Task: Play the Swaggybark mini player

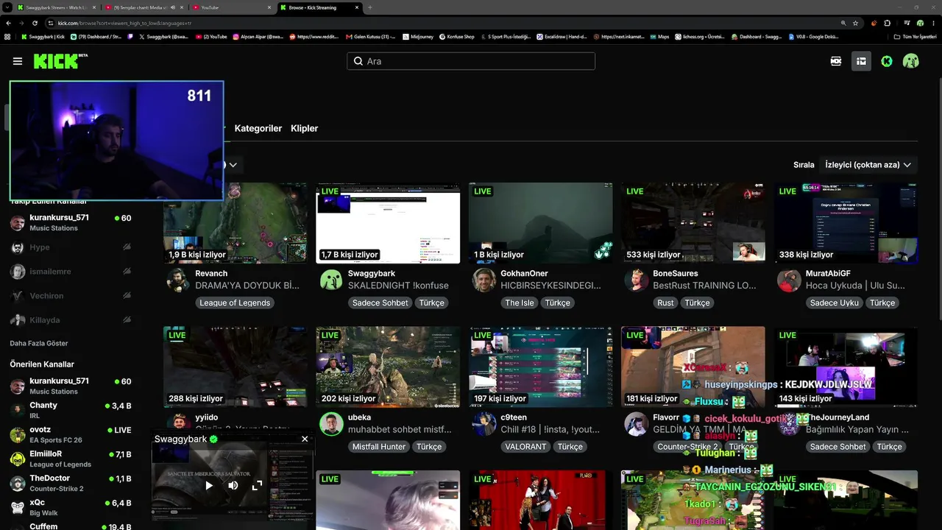Action: click(209, 485)
